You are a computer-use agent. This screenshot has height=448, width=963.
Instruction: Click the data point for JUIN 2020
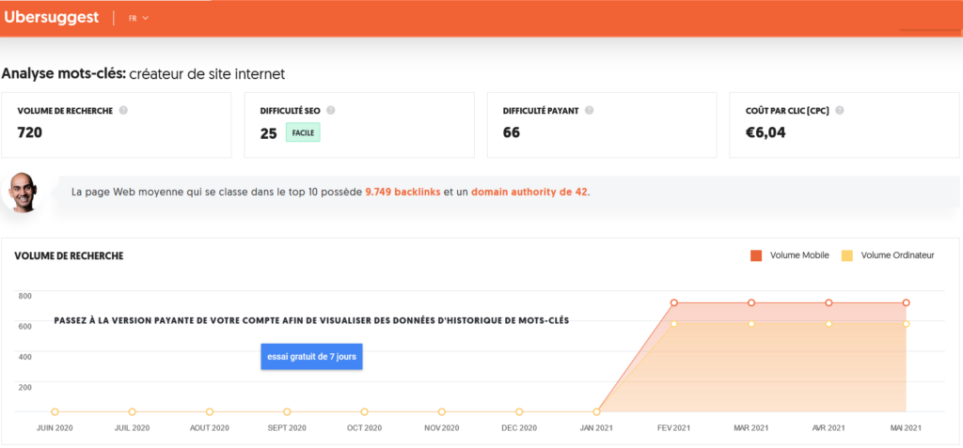point(55,411)
